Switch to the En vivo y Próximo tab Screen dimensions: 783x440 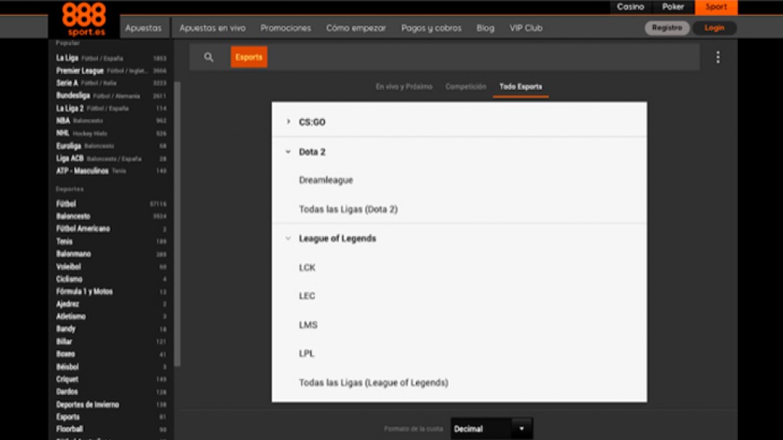(x=403, y=87)
